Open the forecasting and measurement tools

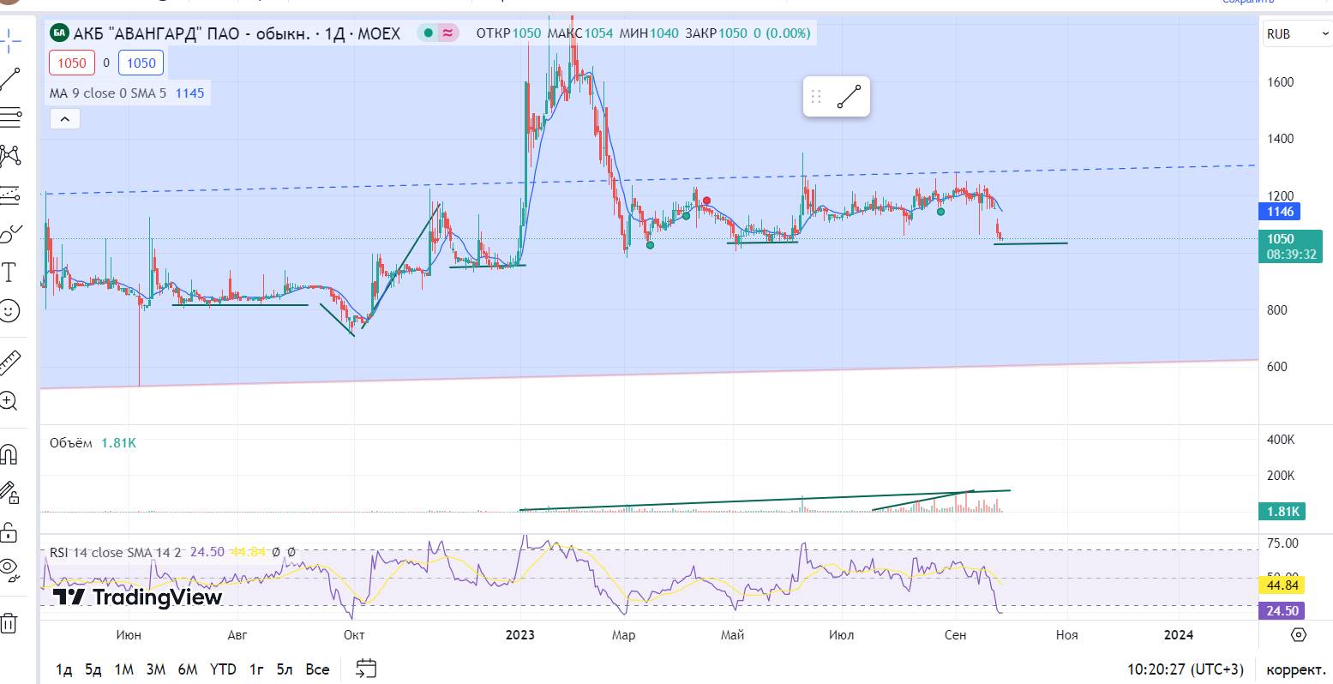tap(9, 195)
